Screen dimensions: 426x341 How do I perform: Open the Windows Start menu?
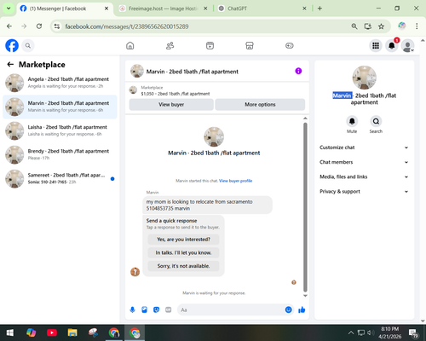pos(10,332)
